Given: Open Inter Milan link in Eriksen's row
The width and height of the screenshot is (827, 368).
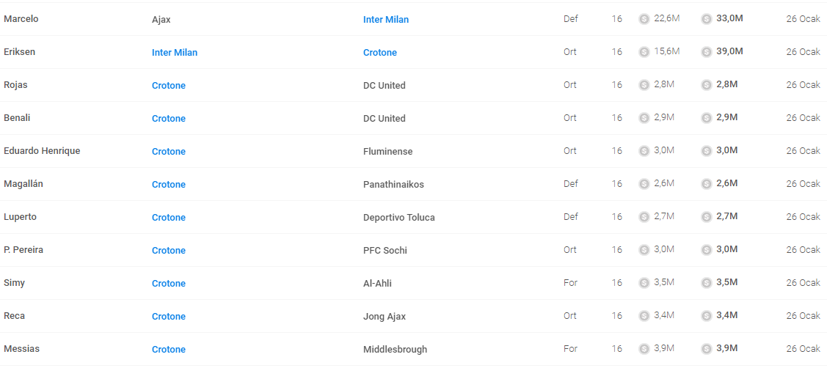Looking at the screenshot, I should pyautogui.click(x=175, y=53).
